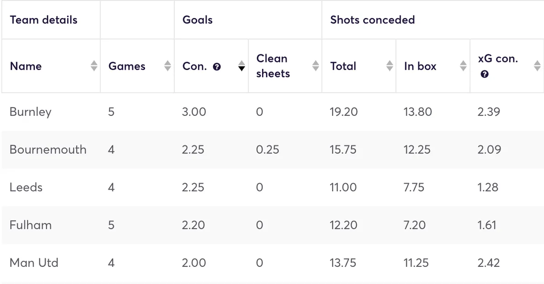Click the active descending sort arrow on Con.
Image resolution: width=544 pixels, height=284 pixels.
(x=241, y=69)
